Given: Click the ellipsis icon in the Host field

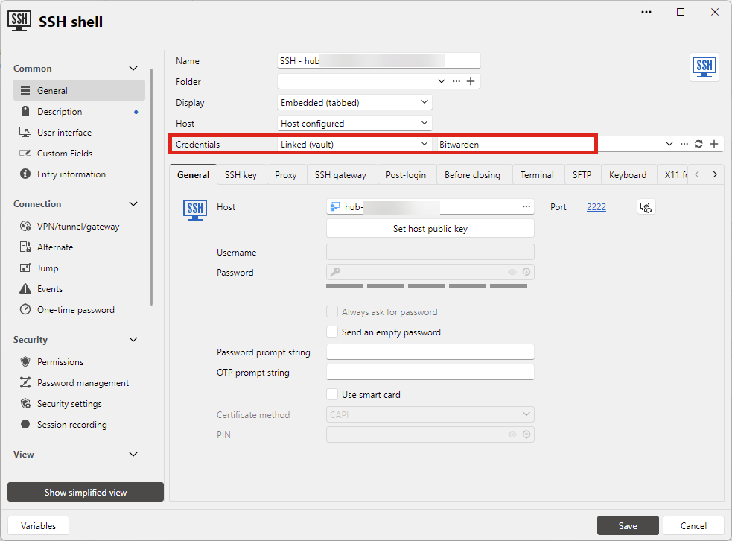Looking at the screenshot, I should click(526, 206).
